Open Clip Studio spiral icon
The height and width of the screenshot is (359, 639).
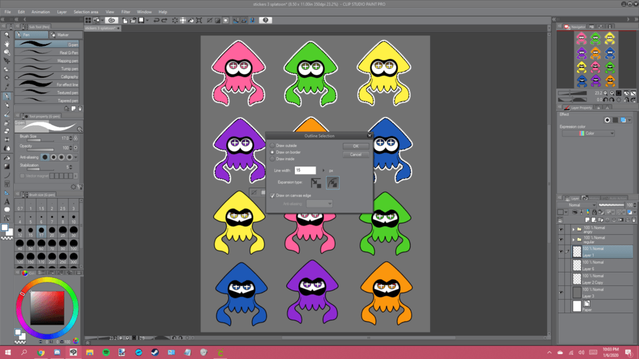coord(111,21)
